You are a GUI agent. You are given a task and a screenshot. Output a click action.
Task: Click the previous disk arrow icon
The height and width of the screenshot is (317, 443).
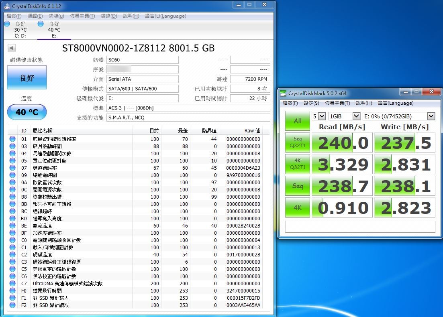coord(12,48)
